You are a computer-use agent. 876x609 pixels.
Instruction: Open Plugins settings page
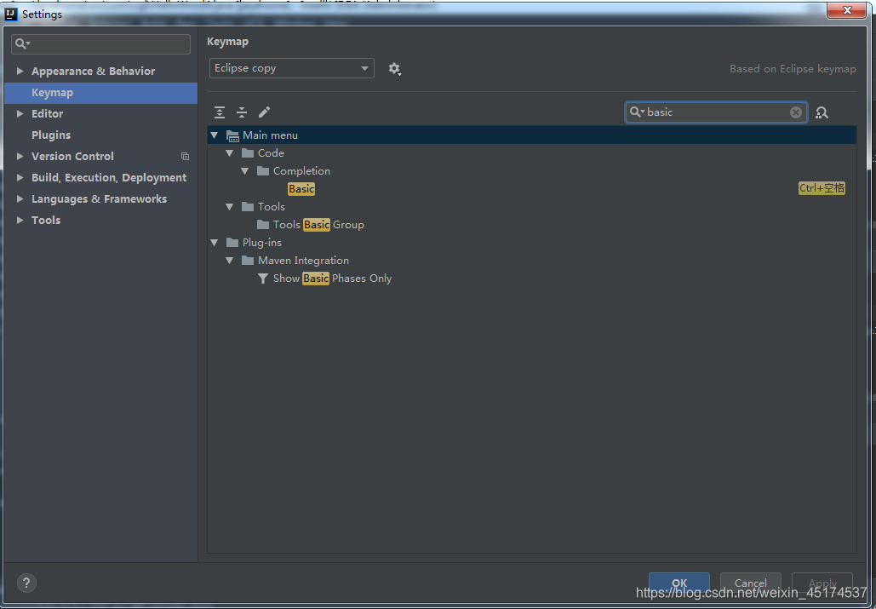click(51, 135)
